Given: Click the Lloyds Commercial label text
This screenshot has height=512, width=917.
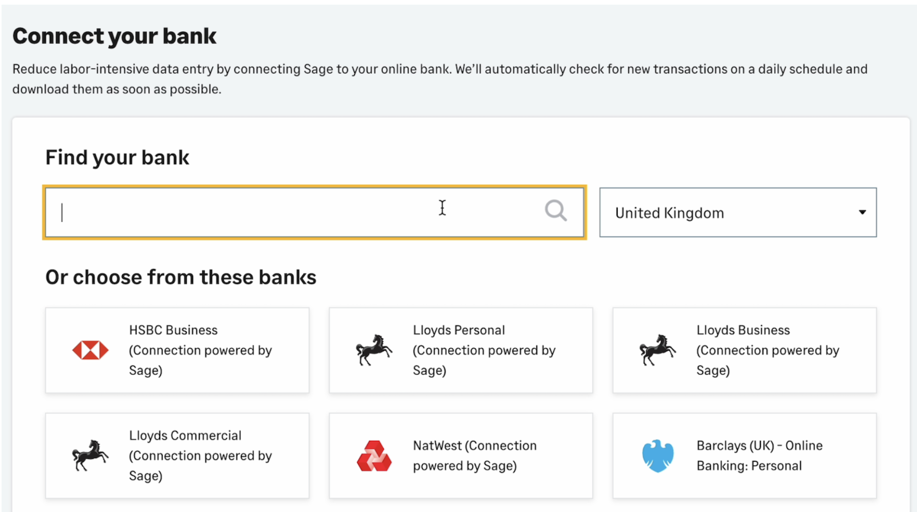Looking at the screenshot, I should pyautogui.click(x=185, y=436).
